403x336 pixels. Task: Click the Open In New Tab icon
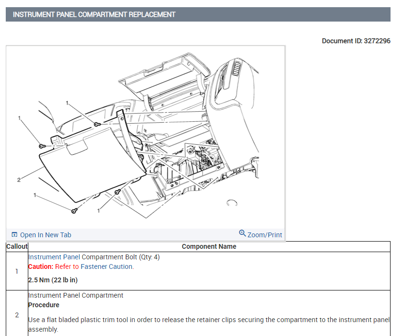tap(14, 234)
